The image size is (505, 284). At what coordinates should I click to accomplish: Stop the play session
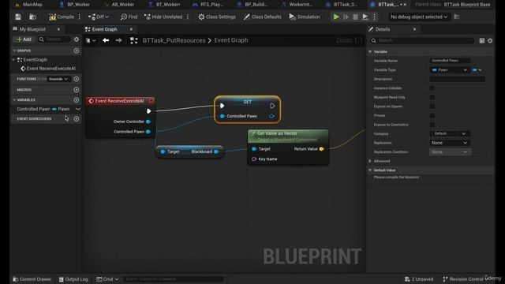pyautogui.click(x=355, y=17)
